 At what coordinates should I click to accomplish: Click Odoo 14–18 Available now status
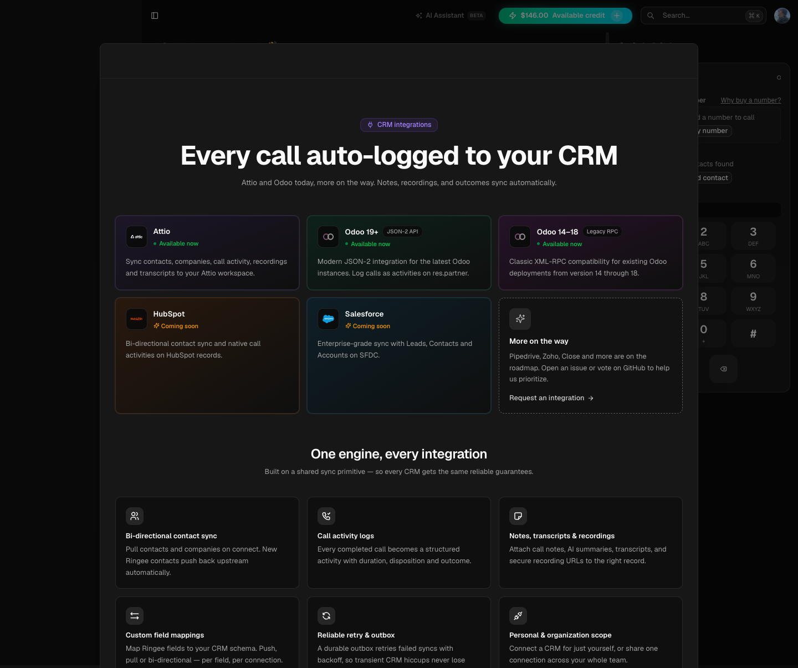pyautogui.click(x=559, y=244)
